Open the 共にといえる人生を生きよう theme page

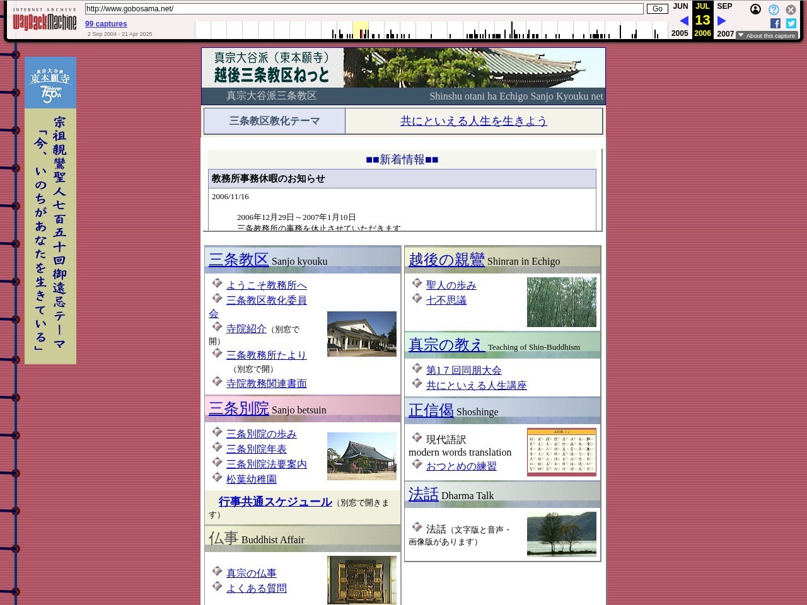pyautogui.click(x=473, y=121)
